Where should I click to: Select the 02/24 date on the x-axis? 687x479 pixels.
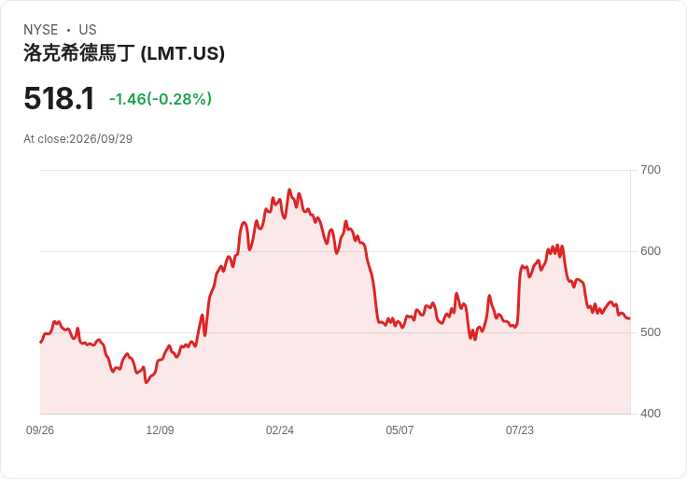point(279,430)
